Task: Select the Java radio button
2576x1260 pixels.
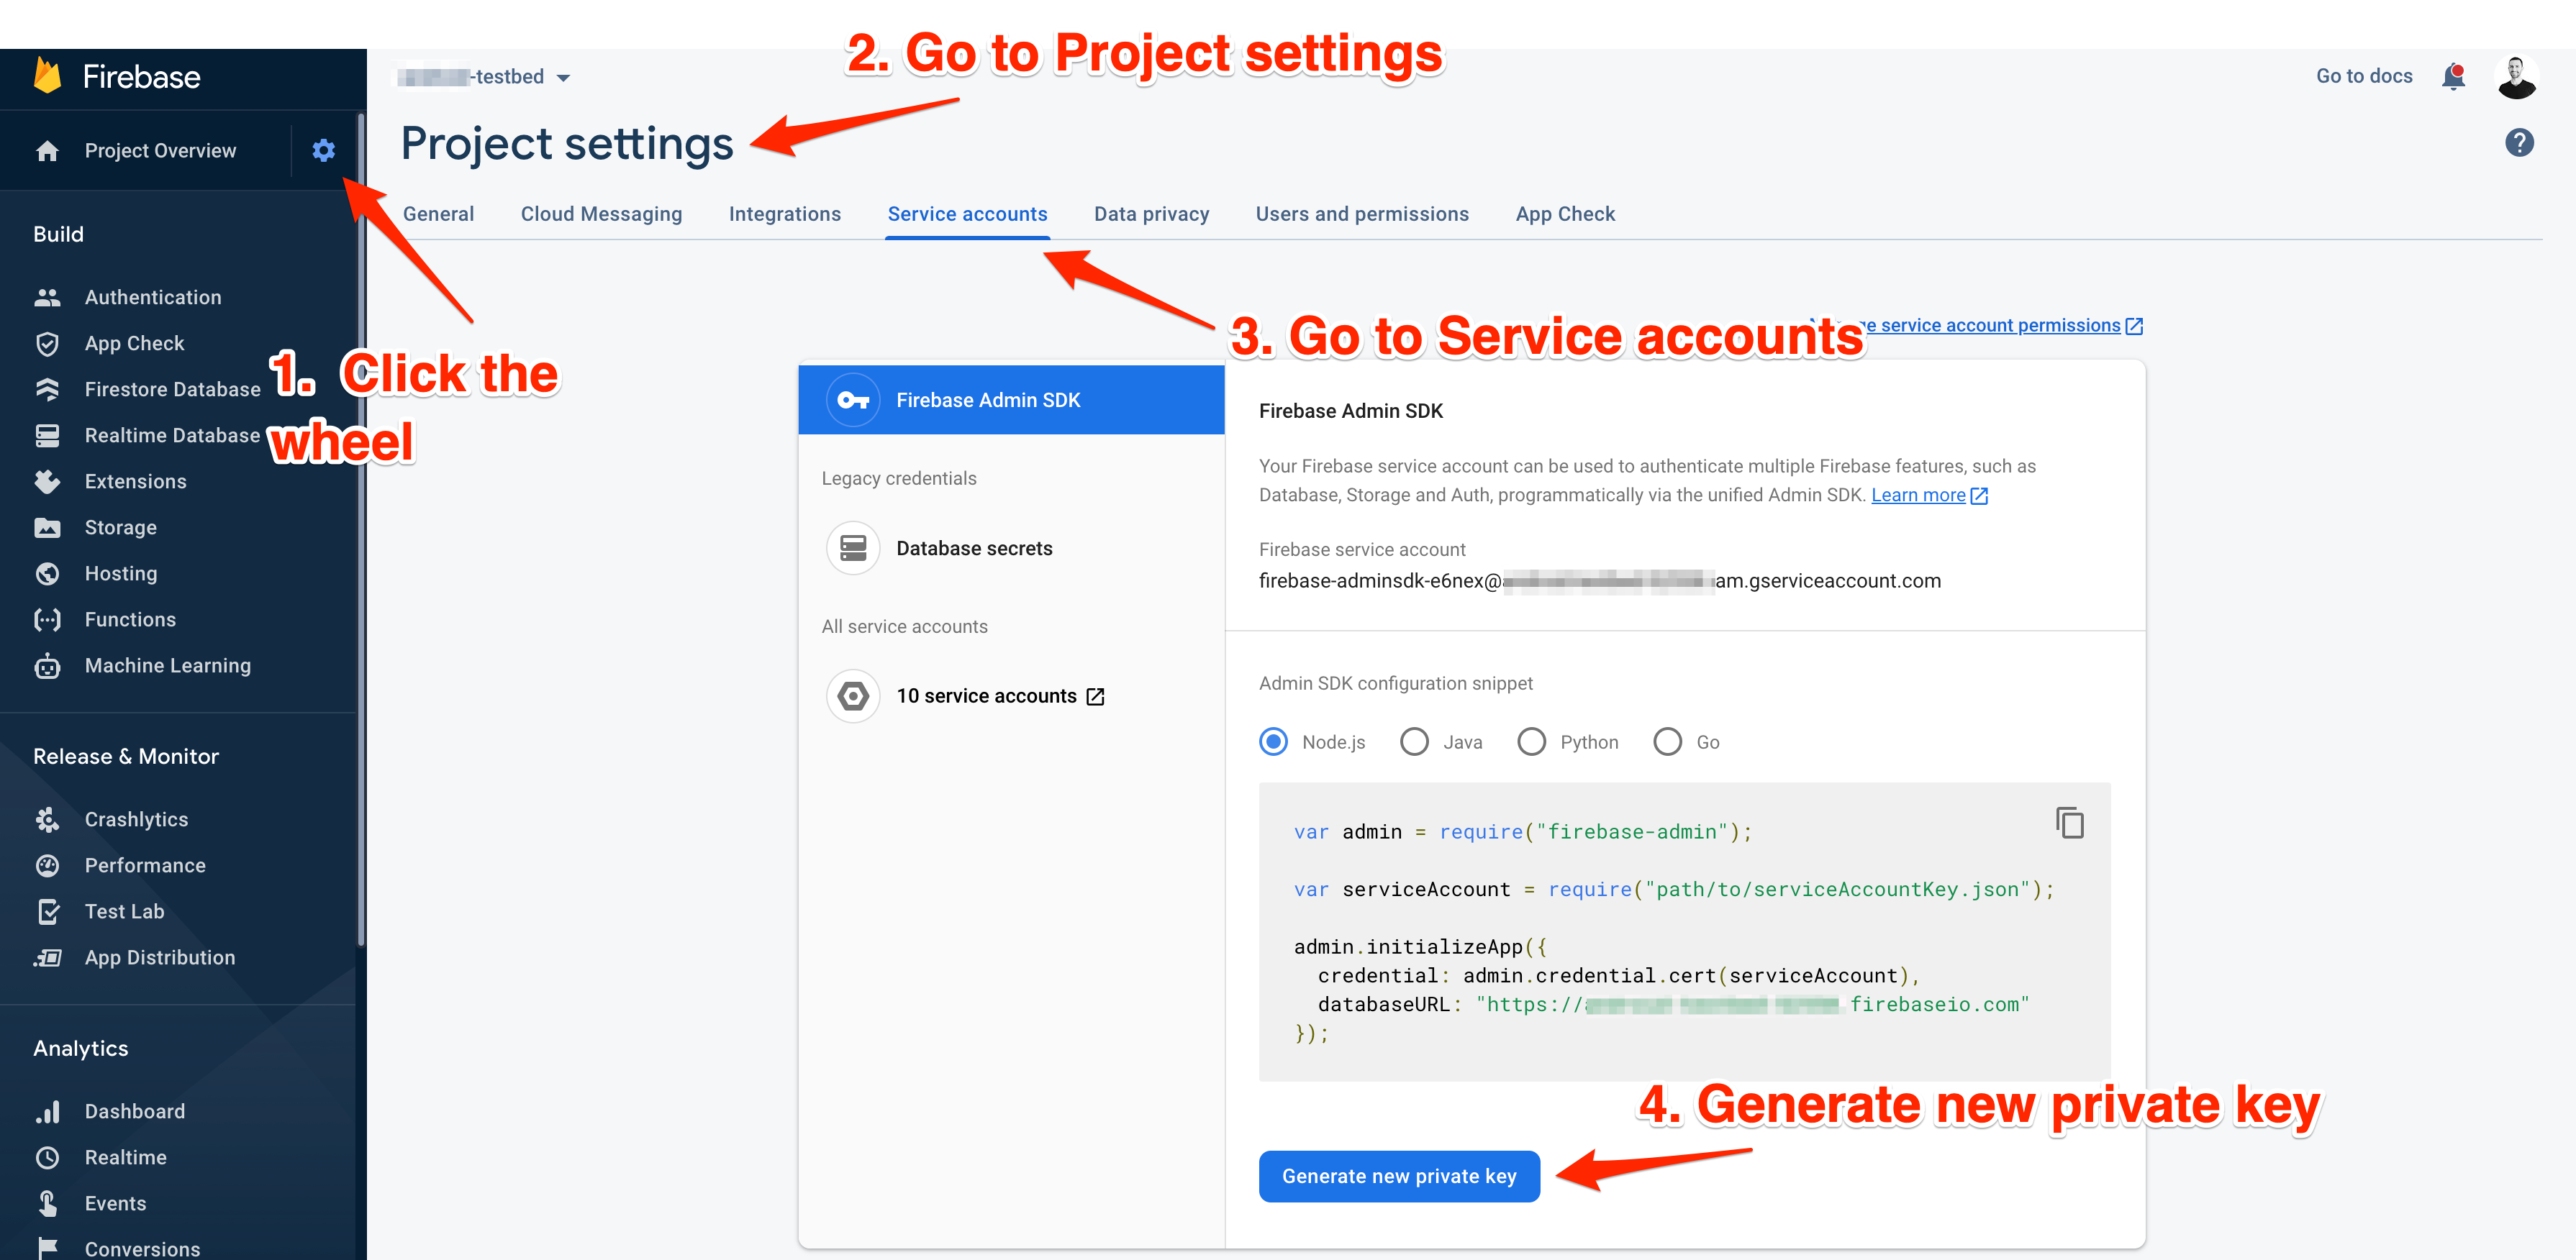Action: click(x=1414, y=742)
